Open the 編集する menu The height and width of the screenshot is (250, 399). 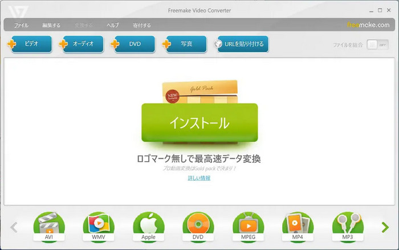click(x=51, y=25)
